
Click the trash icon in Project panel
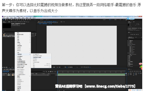click(x=12, y=67)
